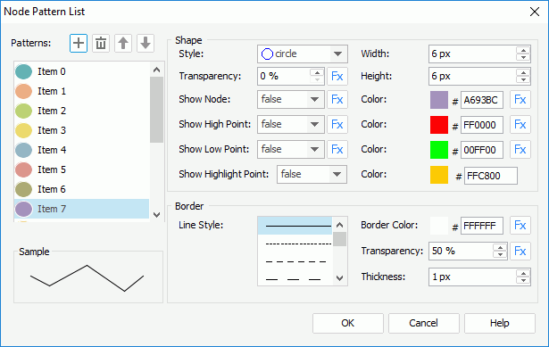Open the Show High Point dropdown

[291, 124]
